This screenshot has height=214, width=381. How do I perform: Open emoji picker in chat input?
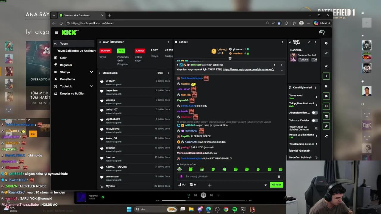pos(279,177)
